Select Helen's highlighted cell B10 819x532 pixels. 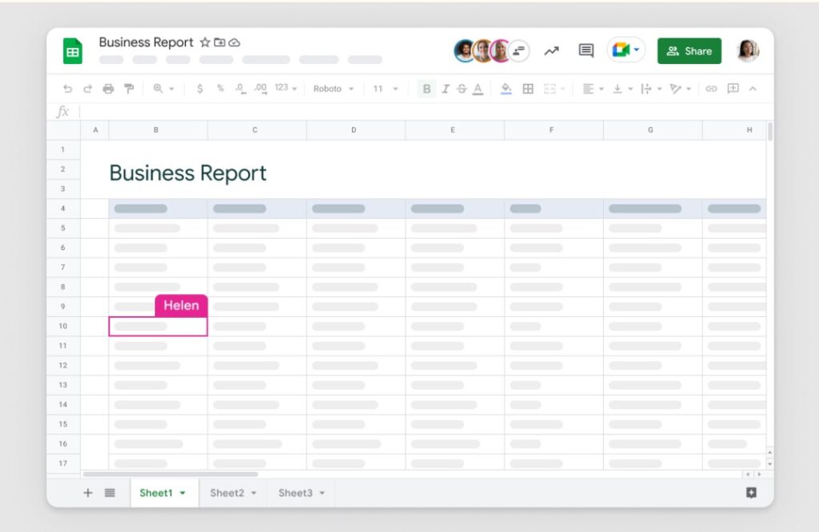click(158, 327)
